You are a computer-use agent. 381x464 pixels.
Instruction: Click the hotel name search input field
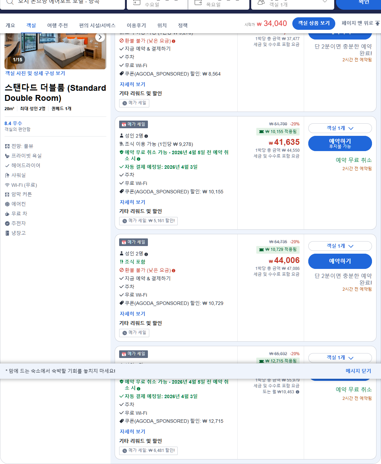[x=69, y=2]
